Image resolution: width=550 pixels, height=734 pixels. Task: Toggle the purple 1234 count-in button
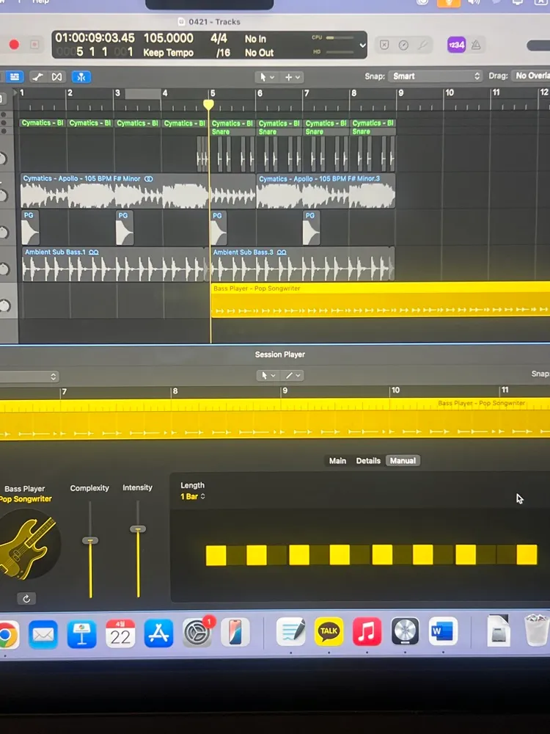click(456, 45)
